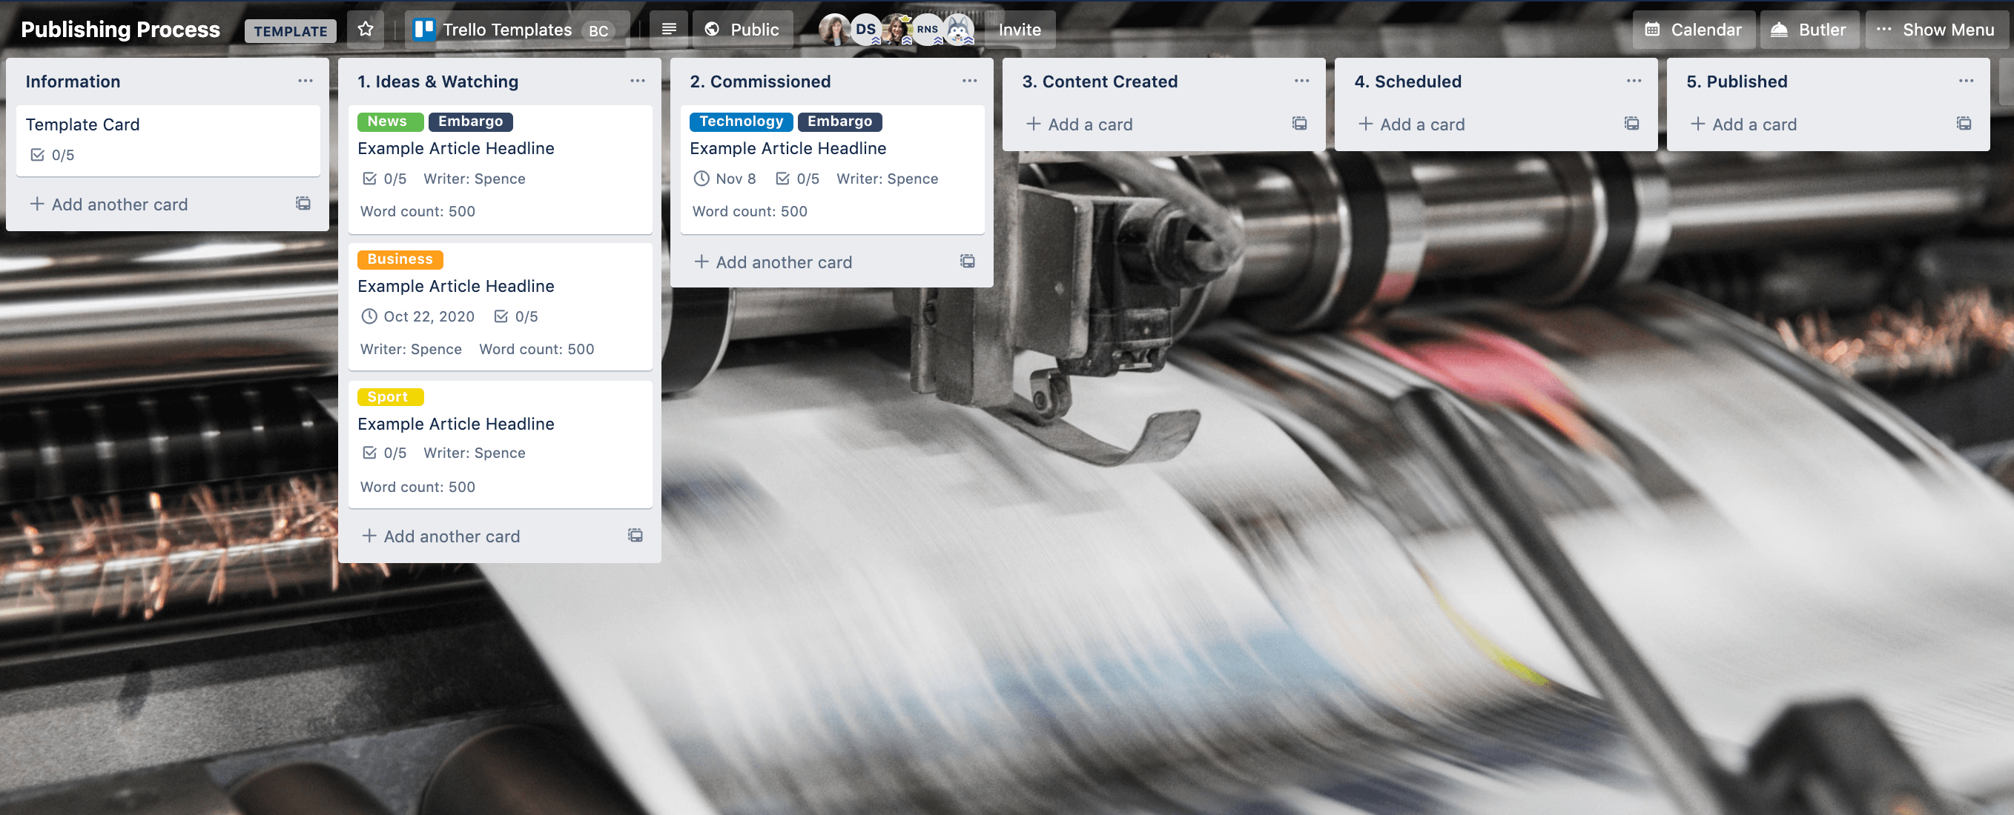
Task: Click the 3. Content Created list title
Action: [x=1099, y=81]
